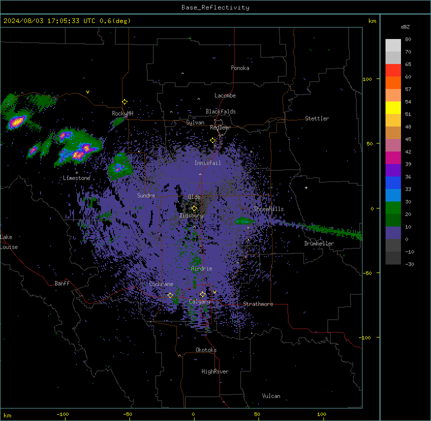Click the Vulcan town label
This screenshot has height=421, width=431.
coord(271,396)
